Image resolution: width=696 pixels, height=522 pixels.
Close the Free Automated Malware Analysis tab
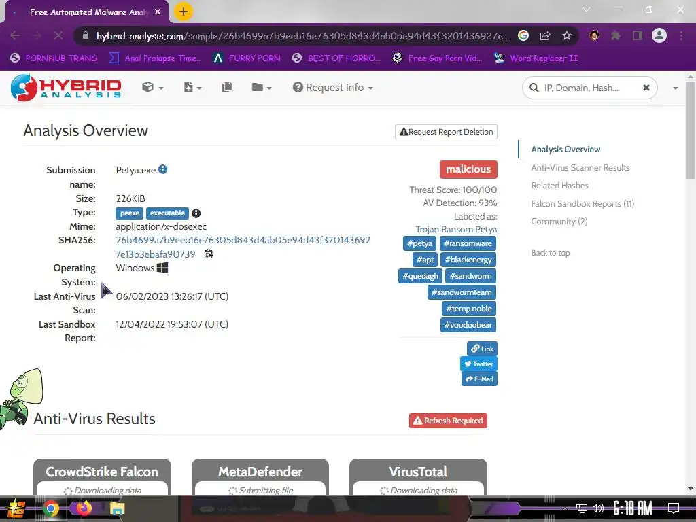point(158,12)
